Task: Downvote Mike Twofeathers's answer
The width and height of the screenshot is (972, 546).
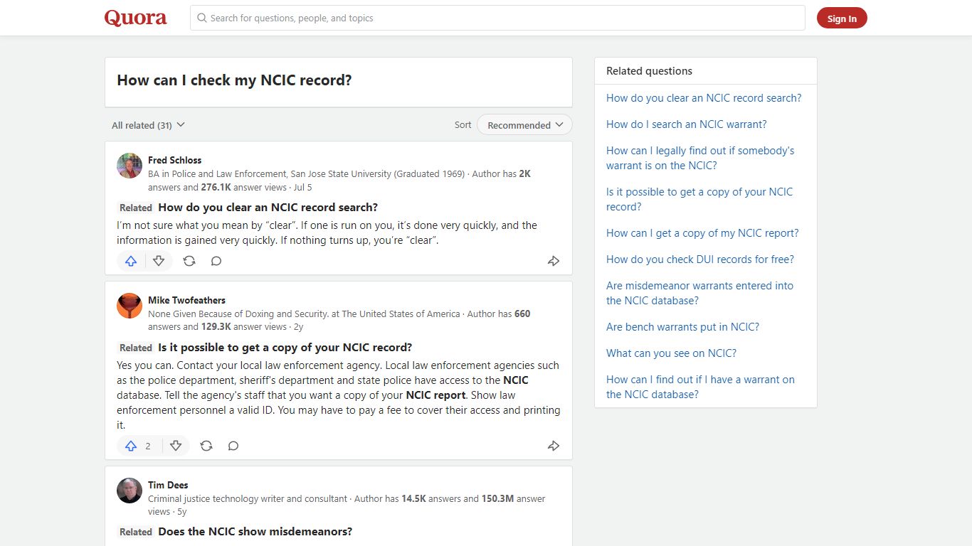Action: (176, 446)
